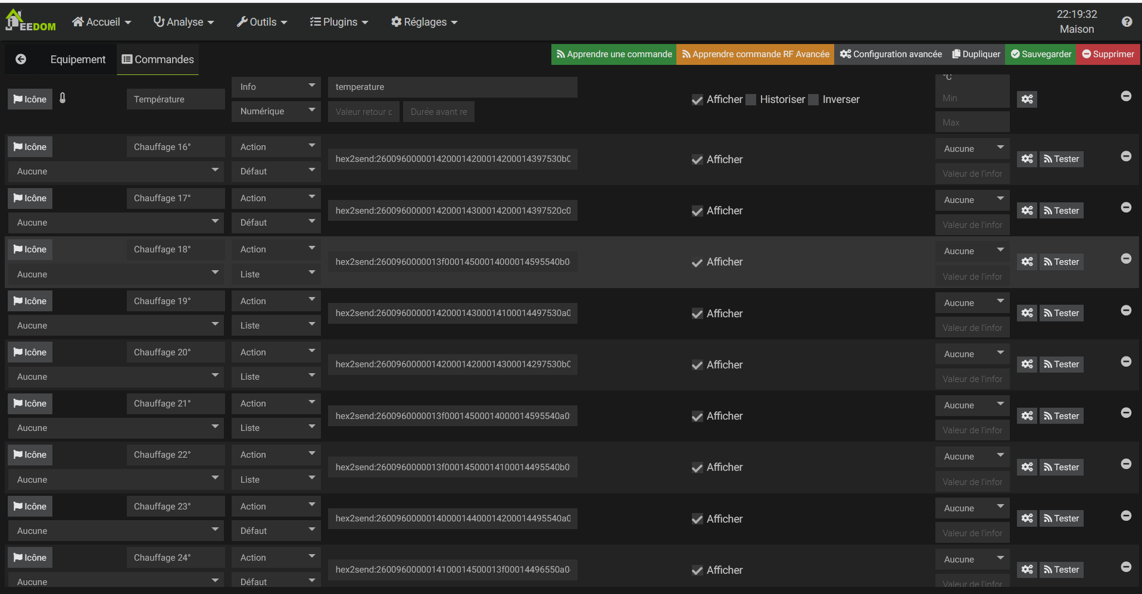1142x594 pixels.
Task: Switch to the Equipement tab
Action: (x=77, y=60)
